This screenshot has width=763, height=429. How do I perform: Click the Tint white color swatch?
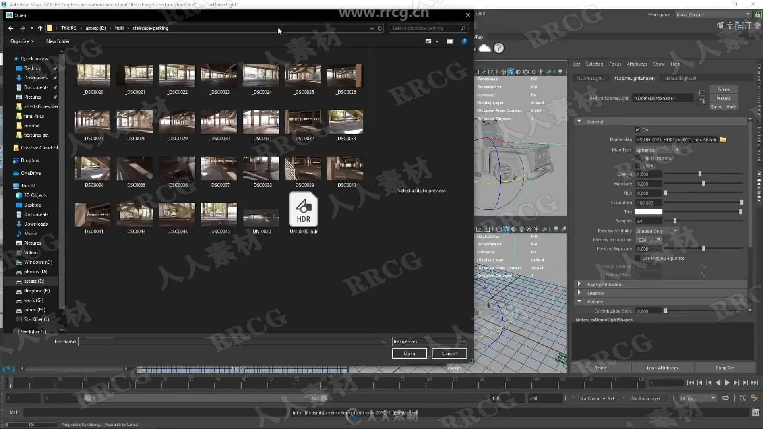pos(649,212)
